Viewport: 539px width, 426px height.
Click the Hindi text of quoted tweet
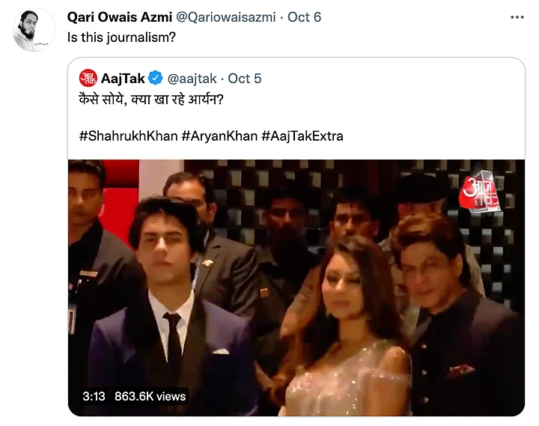click(x=151, y=100)
